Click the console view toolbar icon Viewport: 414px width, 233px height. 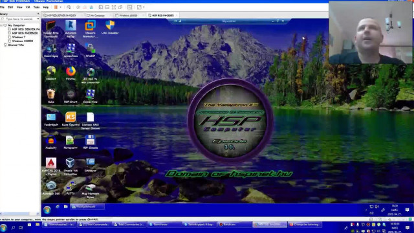(x=129, y=7)
